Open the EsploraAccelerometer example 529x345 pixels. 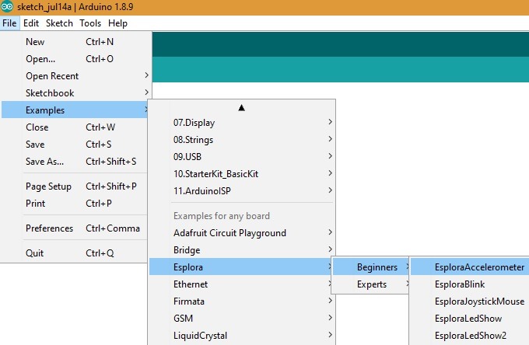[x=470, y=267]
